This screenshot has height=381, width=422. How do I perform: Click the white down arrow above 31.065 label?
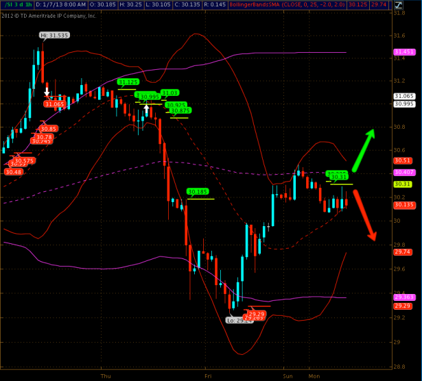[x=47, y=90]
